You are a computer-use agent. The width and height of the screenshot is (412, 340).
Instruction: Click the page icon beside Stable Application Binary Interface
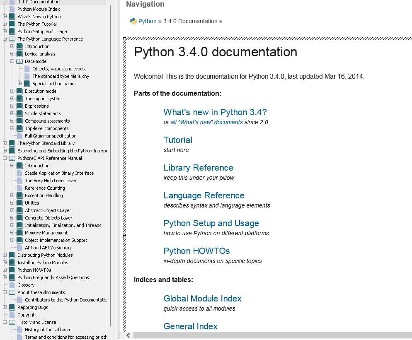click(19, 173)
